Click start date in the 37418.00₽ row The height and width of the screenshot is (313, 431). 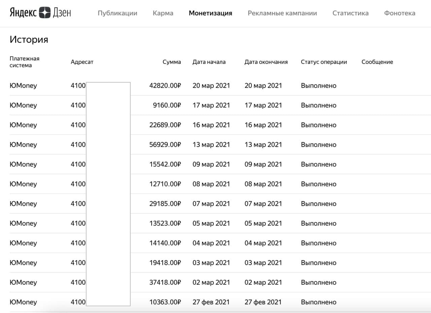(211, 282)
